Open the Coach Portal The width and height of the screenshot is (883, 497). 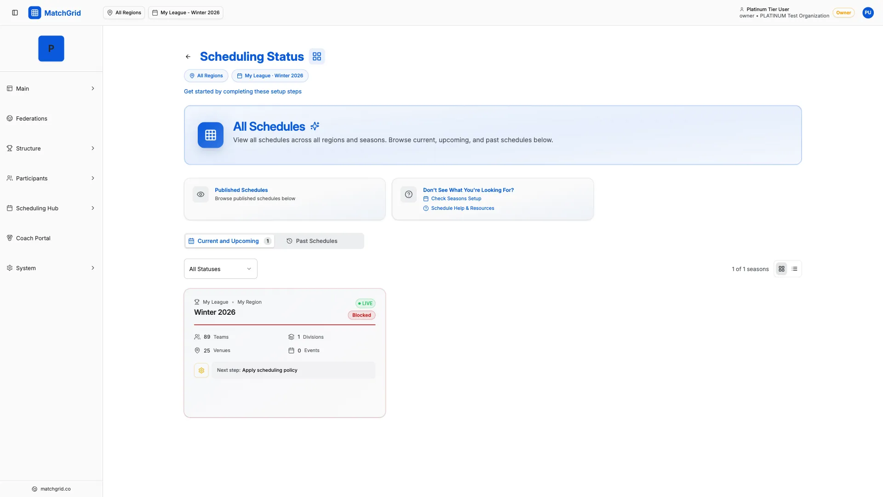pyautogui.click(x=33, y=238)
